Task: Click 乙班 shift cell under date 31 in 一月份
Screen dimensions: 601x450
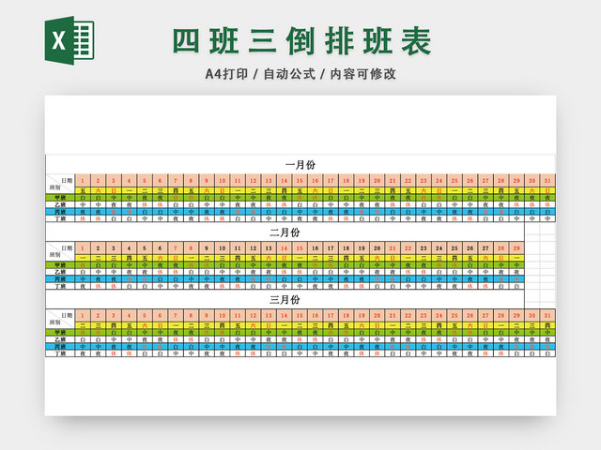Action: click(547, 204)
